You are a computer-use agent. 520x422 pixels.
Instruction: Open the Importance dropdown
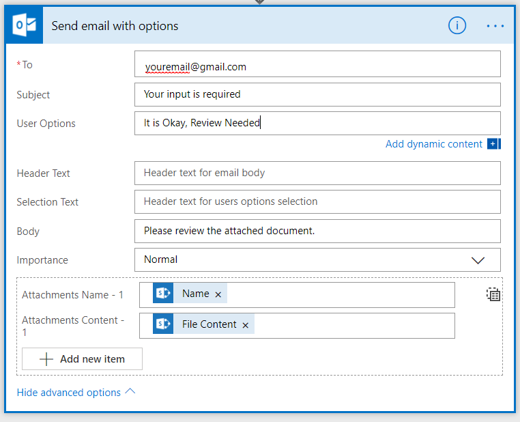(478, 260)
